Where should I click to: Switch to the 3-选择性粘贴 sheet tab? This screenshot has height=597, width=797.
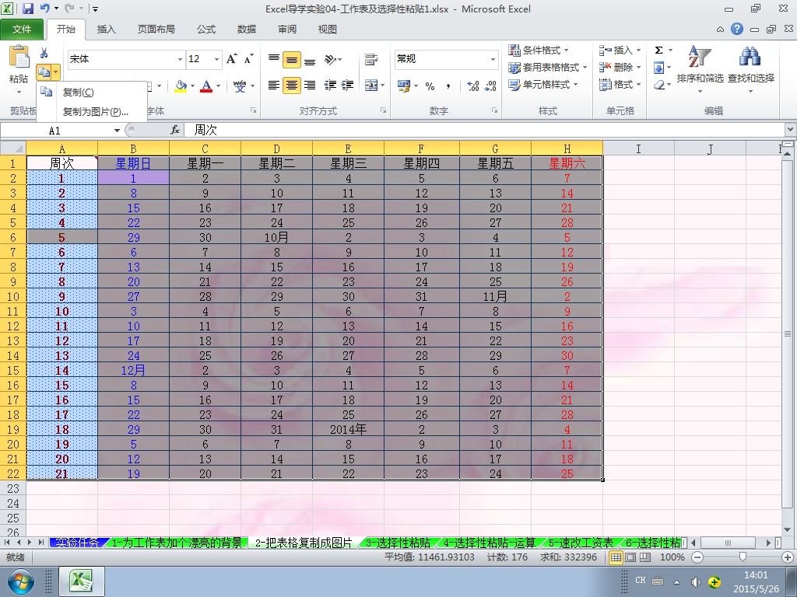398,543
